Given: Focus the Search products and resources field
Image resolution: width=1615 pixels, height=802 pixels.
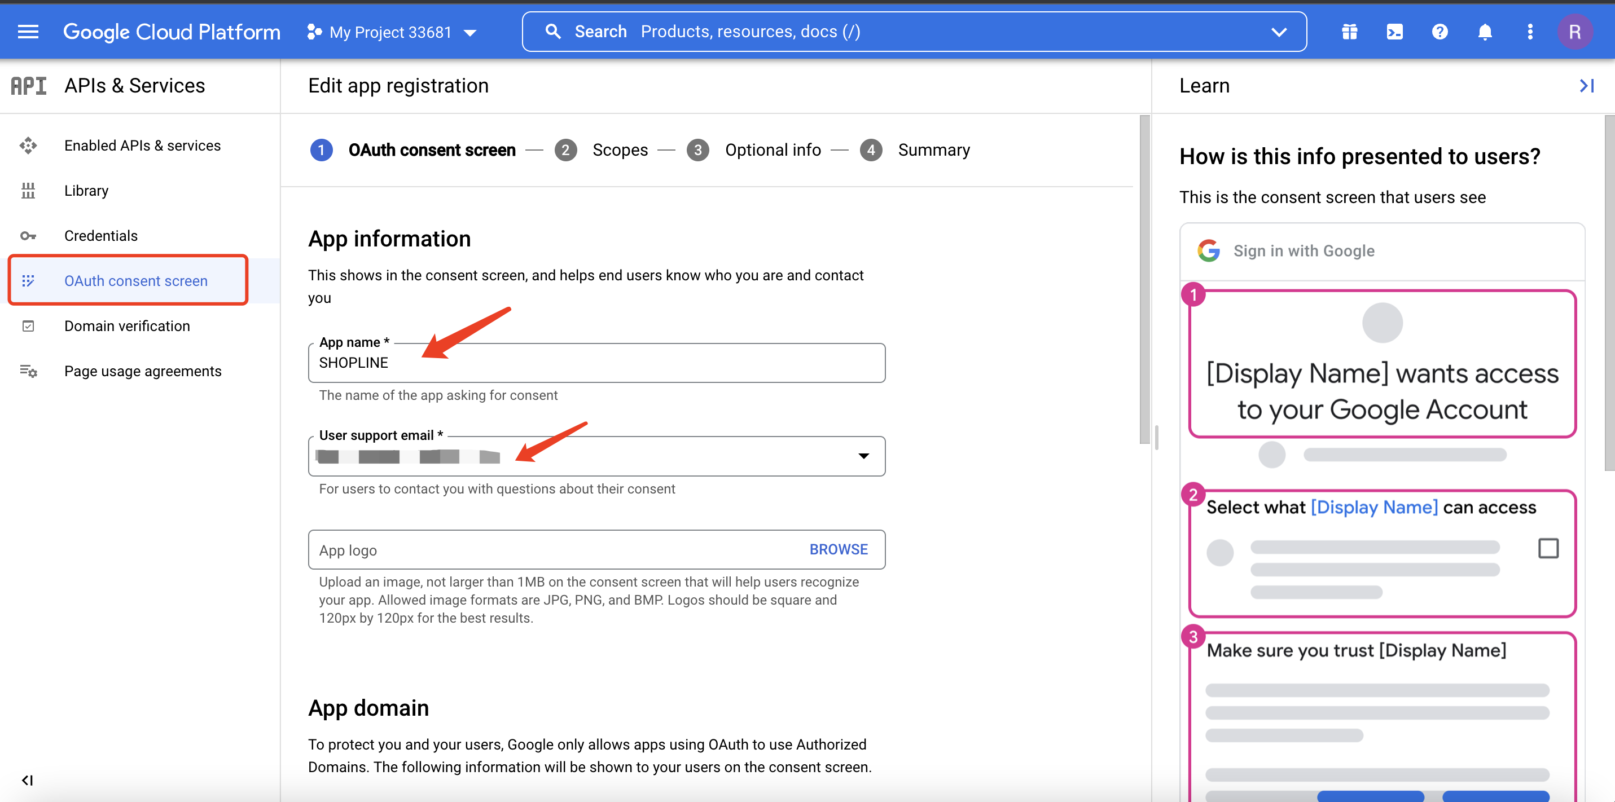Looking at the screenshot, I should click(914, 32).
